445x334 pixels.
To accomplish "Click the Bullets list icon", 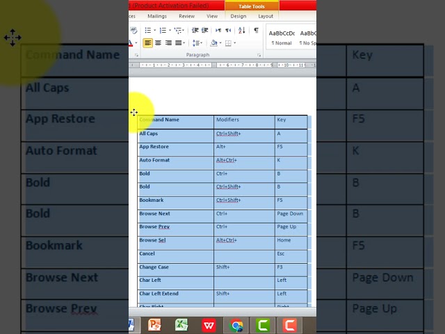I will pyautogui.click(x=148, y=30).
